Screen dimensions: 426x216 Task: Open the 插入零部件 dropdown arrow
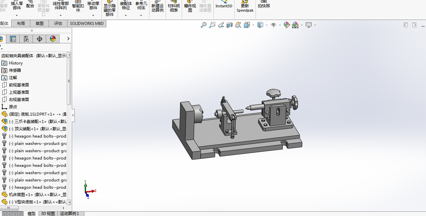point(17,15)
